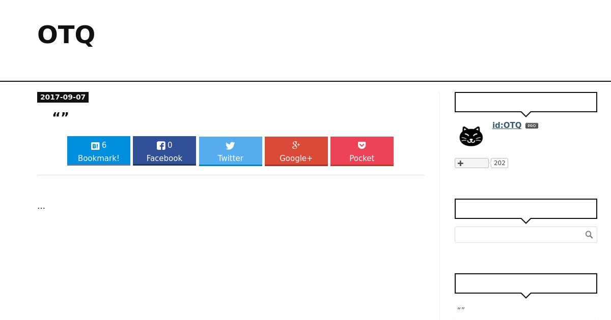Screen dimensions: 611x320
Task: Click the sidebar search input field
Action: (x=519, y=235)
